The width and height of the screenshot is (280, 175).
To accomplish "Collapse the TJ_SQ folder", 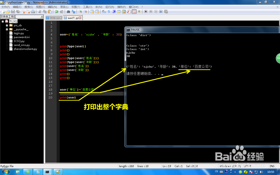I will tap(3, 21).
